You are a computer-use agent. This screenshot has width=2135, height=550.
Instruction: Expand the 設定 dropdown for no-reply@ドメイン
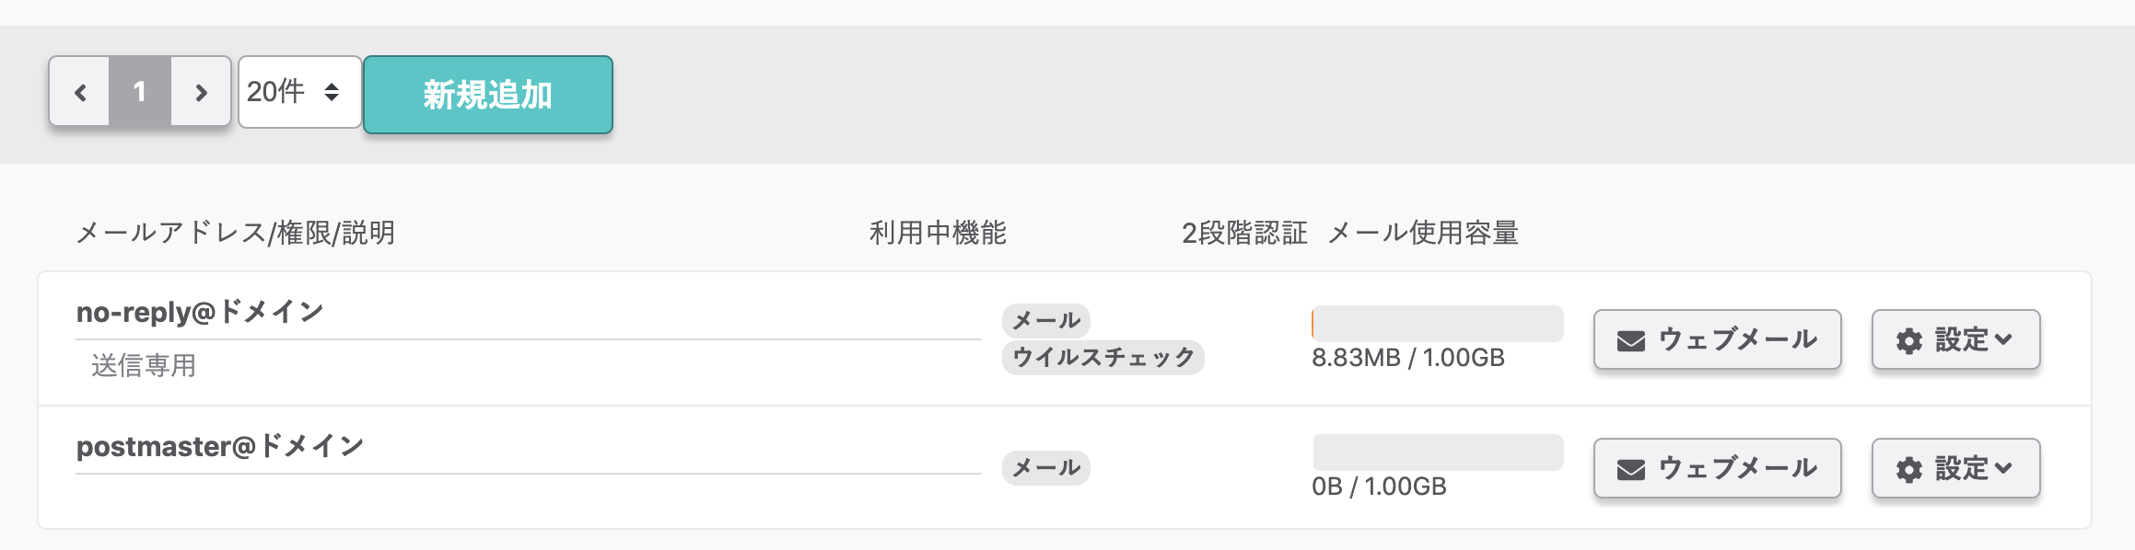point(1954,338)
